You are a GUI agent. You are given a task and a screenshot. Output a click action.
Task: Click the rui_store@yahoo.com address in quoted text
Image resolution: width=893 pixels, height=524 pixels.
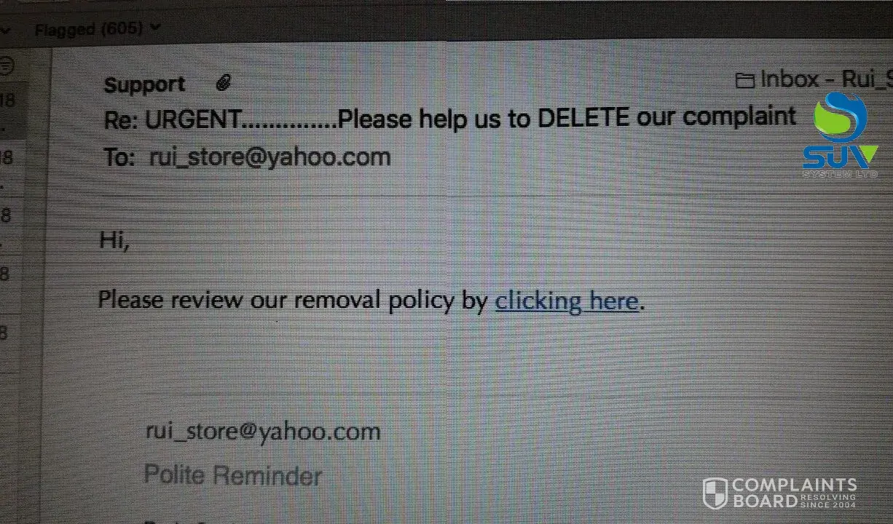pyautogui.click(x=263, y=431)
